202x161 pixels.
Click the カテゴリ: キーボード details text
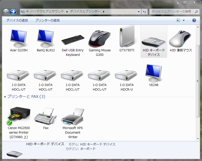81,149
